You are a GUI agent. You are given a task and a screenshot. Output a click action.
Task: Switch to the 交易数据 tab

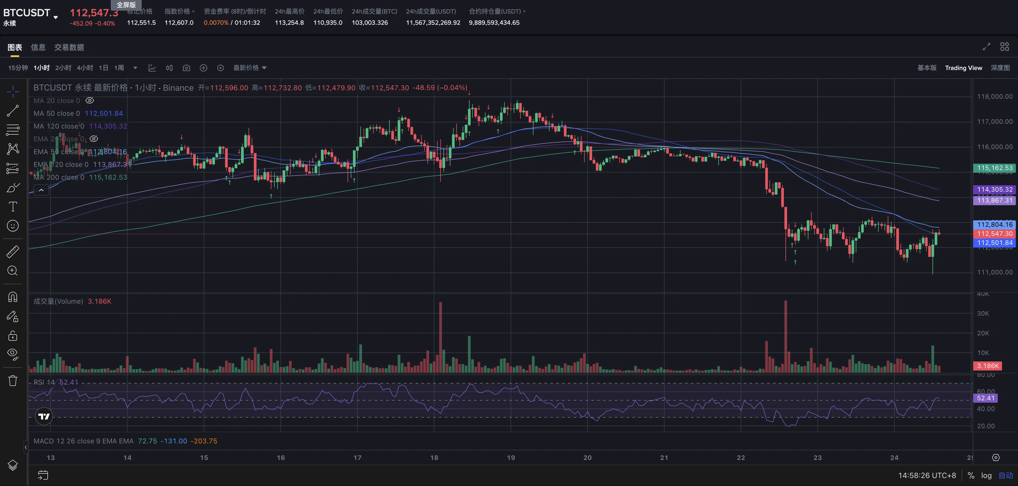69,47
